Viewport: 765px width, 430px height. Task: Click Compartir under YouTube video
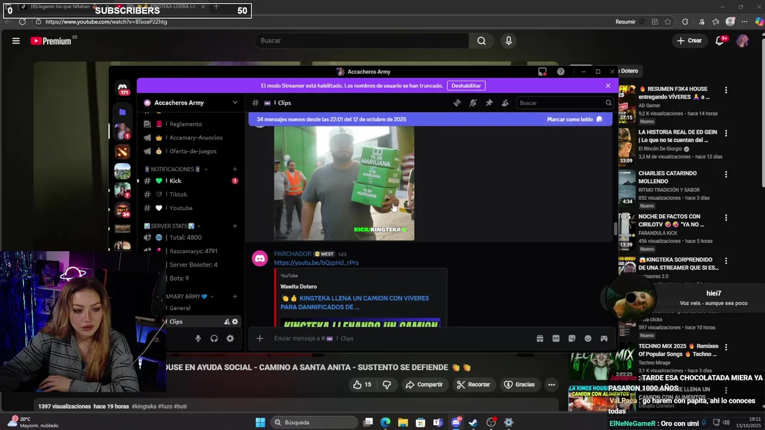pos(424,385)
